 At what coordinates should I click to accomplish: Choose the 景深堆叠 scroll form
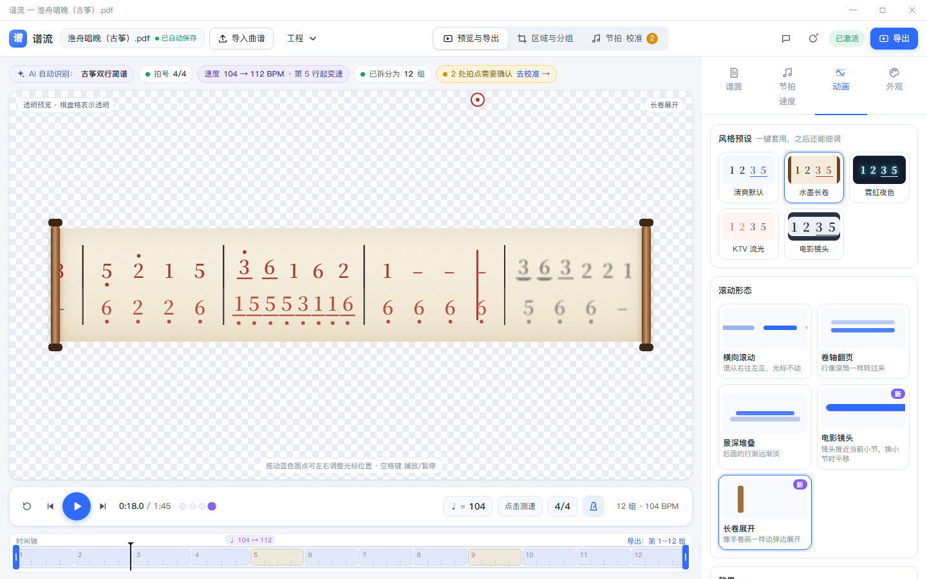765,427
